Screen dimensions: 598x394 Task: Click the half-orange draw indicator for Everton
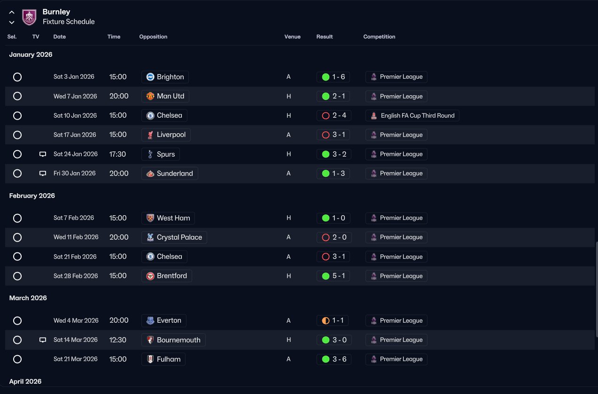coord(326,320)
